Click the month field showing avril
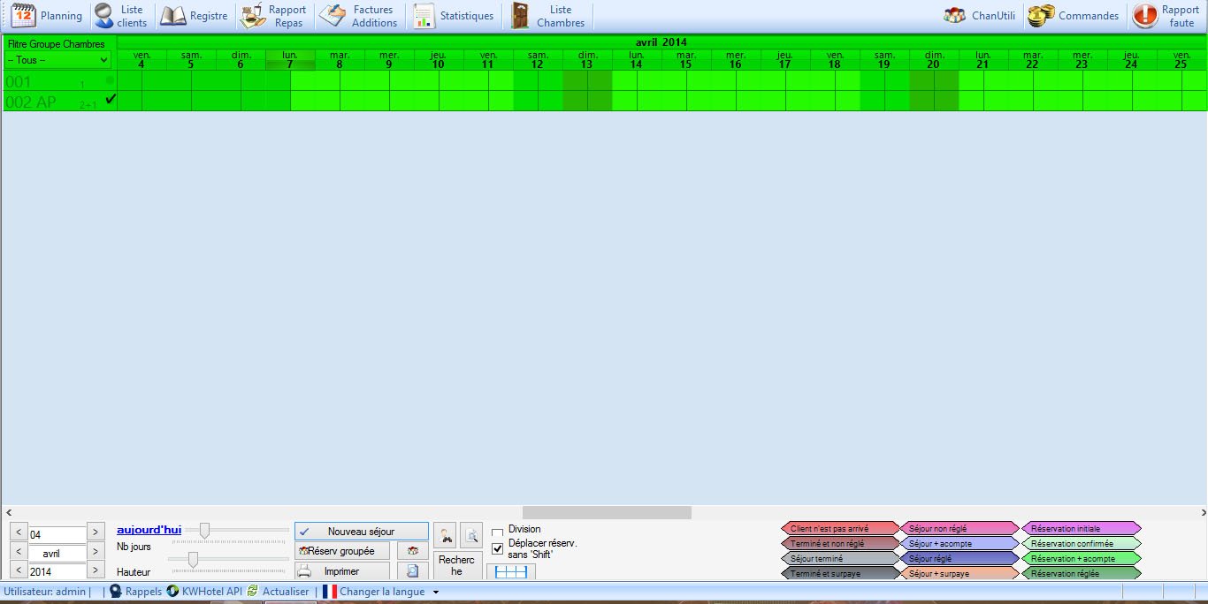1208x604 pixels. (x=57, y=553)
